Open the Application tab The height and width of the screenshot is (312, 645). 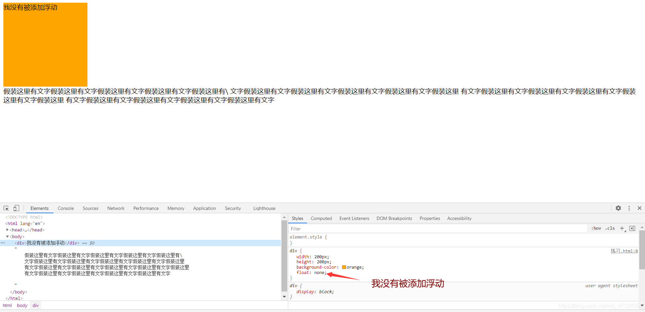point(204,208)
